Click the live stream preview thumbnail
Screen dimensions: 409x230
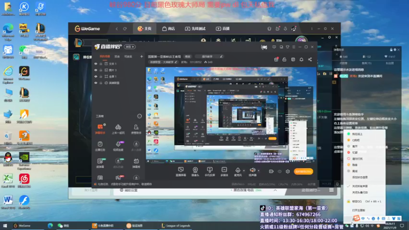(x=231, y=115)
